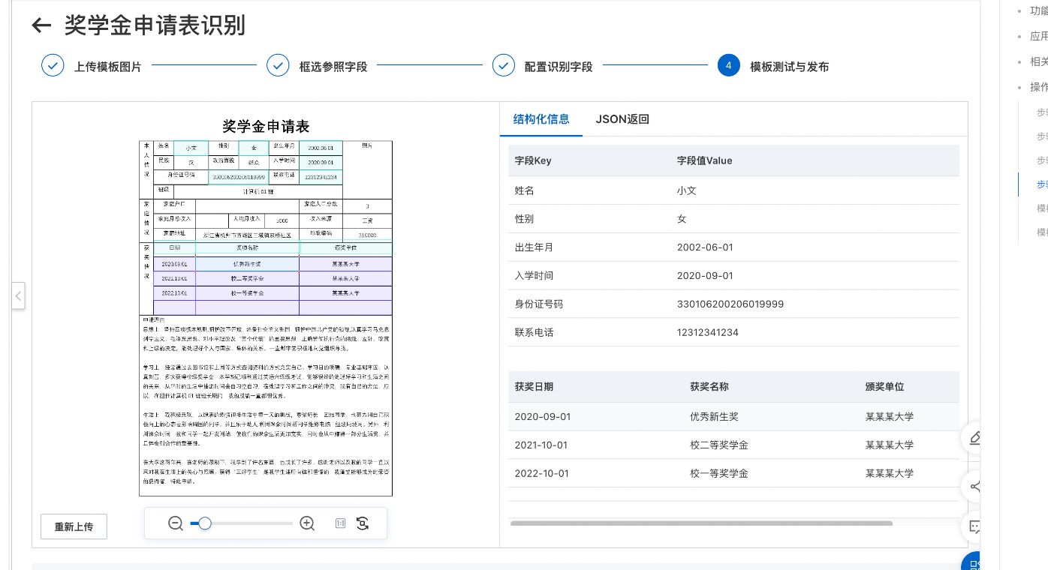This screenshot has height=570, width=1048.
Task: Select the value 2002-06-01
Action: [x=705, y=247]
